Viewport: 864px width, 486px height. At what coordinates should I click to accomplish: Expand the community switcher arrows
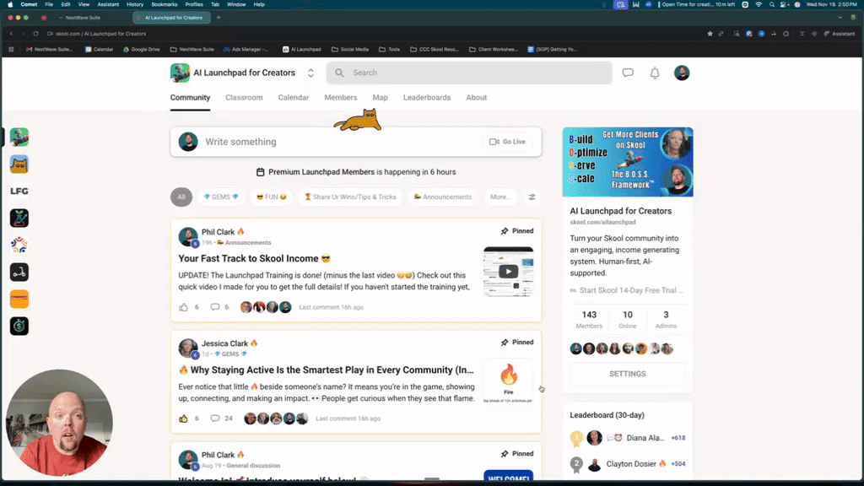[x=310, y=73]
